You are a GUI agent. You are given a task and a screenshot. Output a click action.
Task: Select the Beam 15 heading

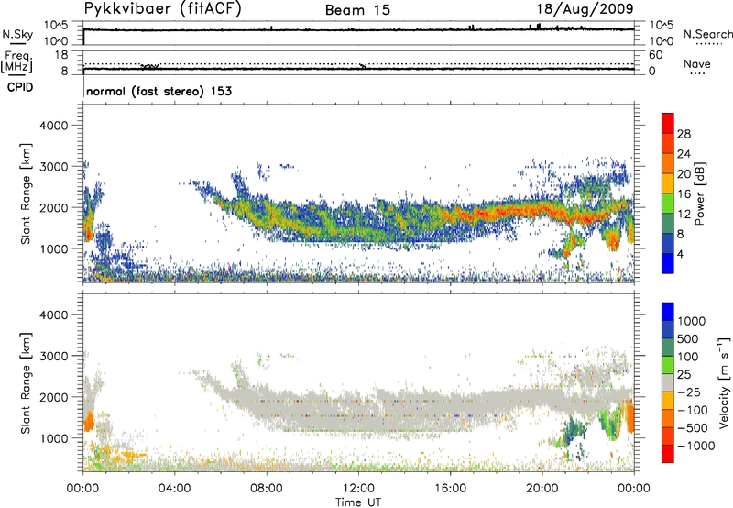tap(357, 10)
